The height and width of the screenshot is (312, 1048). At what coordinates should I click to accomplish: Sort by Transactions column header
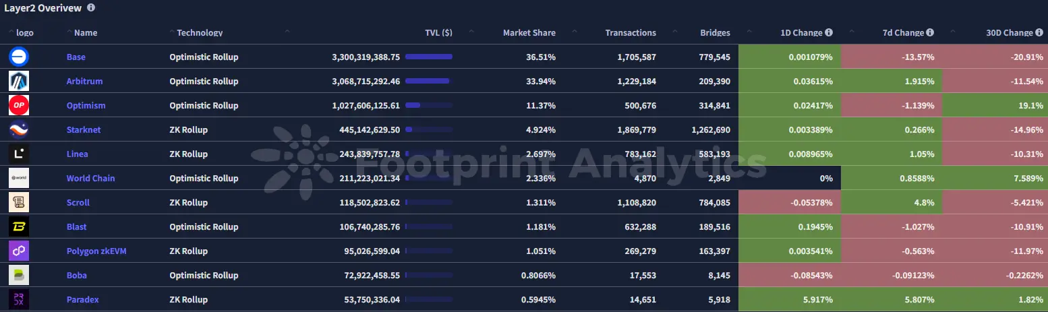630,32
